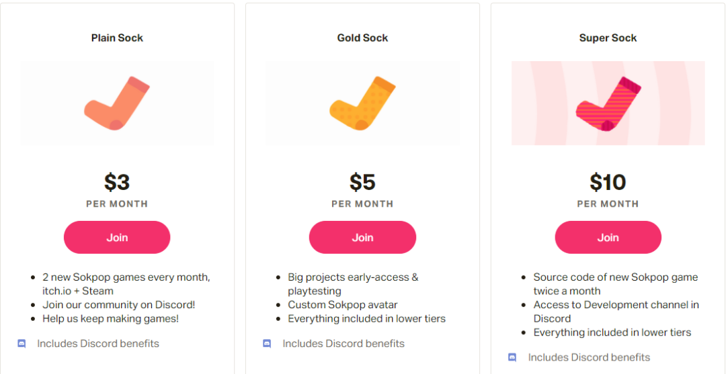Viewport: 726px width, 374px height.
Task: Click the $10 per month price
Action: click(x=608, y=183)
